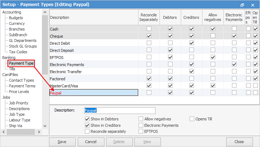260x147 pixels.
Task: Enable Electronic Payments checkbox in edit panel
Action: [141, 125]
